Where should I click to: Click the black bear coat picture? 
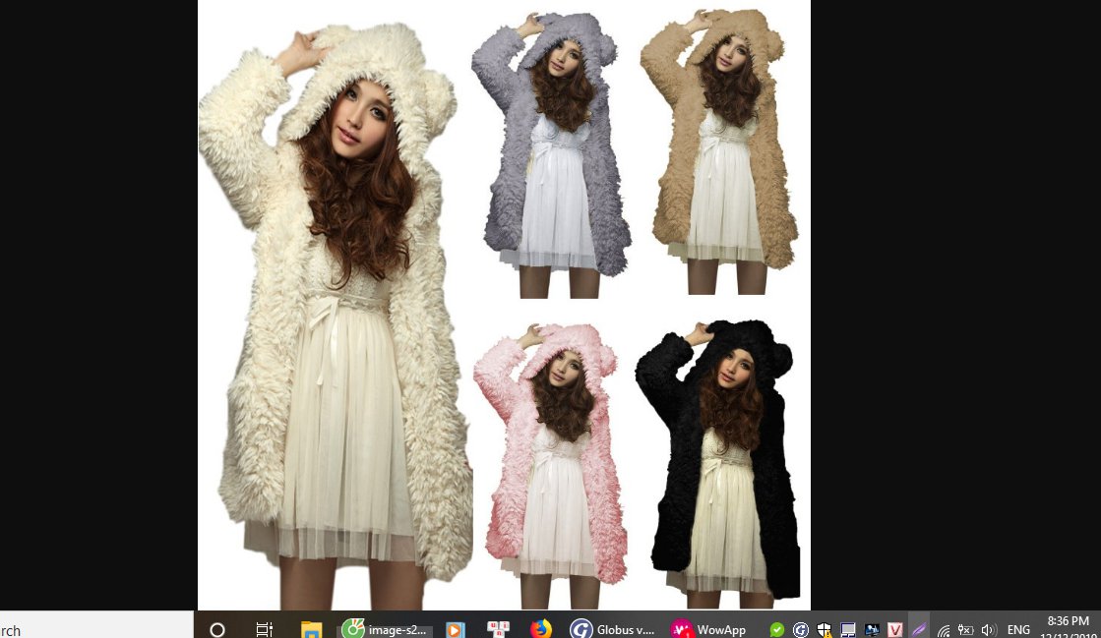click(x=717, y=463)
